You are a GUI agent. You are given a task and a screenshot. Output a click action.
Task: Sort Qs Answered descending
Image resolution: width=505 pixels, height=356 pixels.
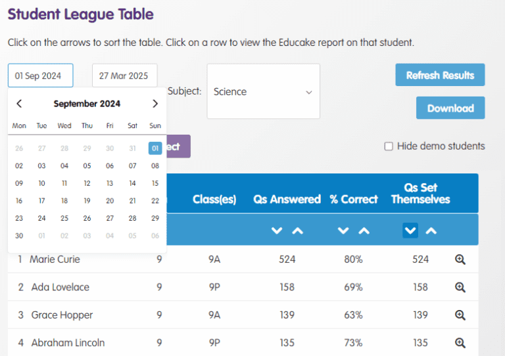[x=277, y=231]
